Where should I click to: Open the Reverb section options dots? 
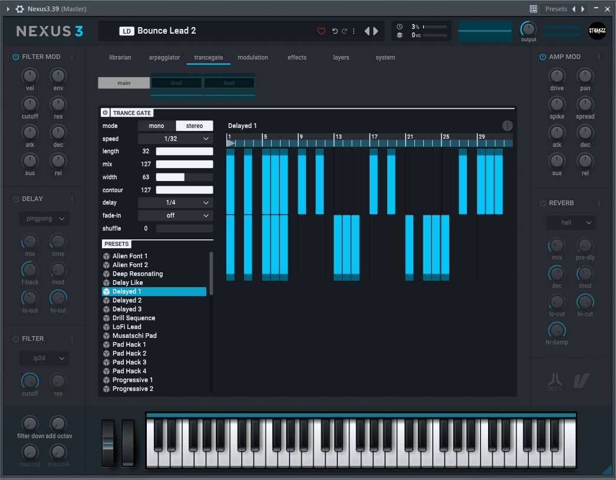click(599, 203)
